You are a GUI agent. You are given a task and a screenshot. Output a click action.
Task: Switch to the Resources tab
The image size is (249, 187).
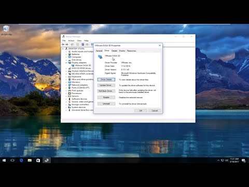point(131,51)
